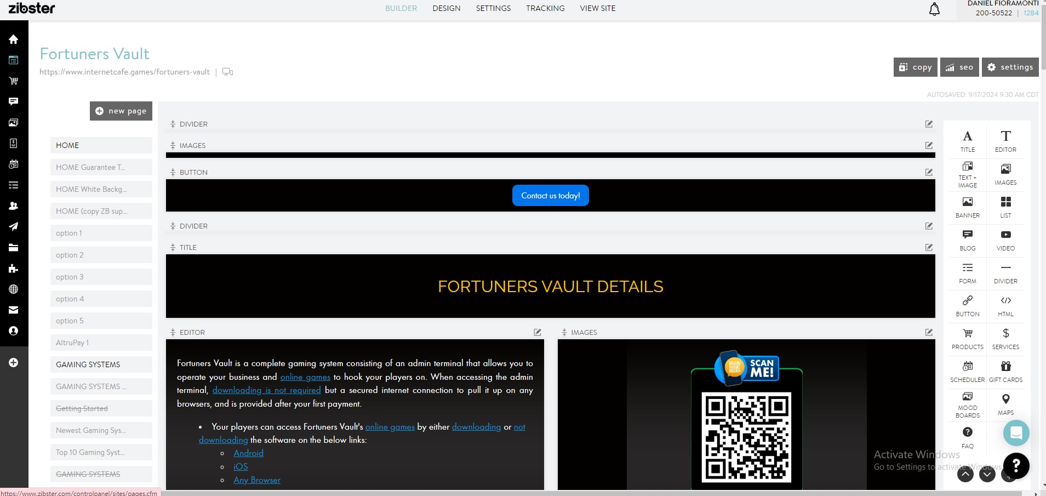Open the TRACKING tab
1046x496 pixels.
click(545, 8)
